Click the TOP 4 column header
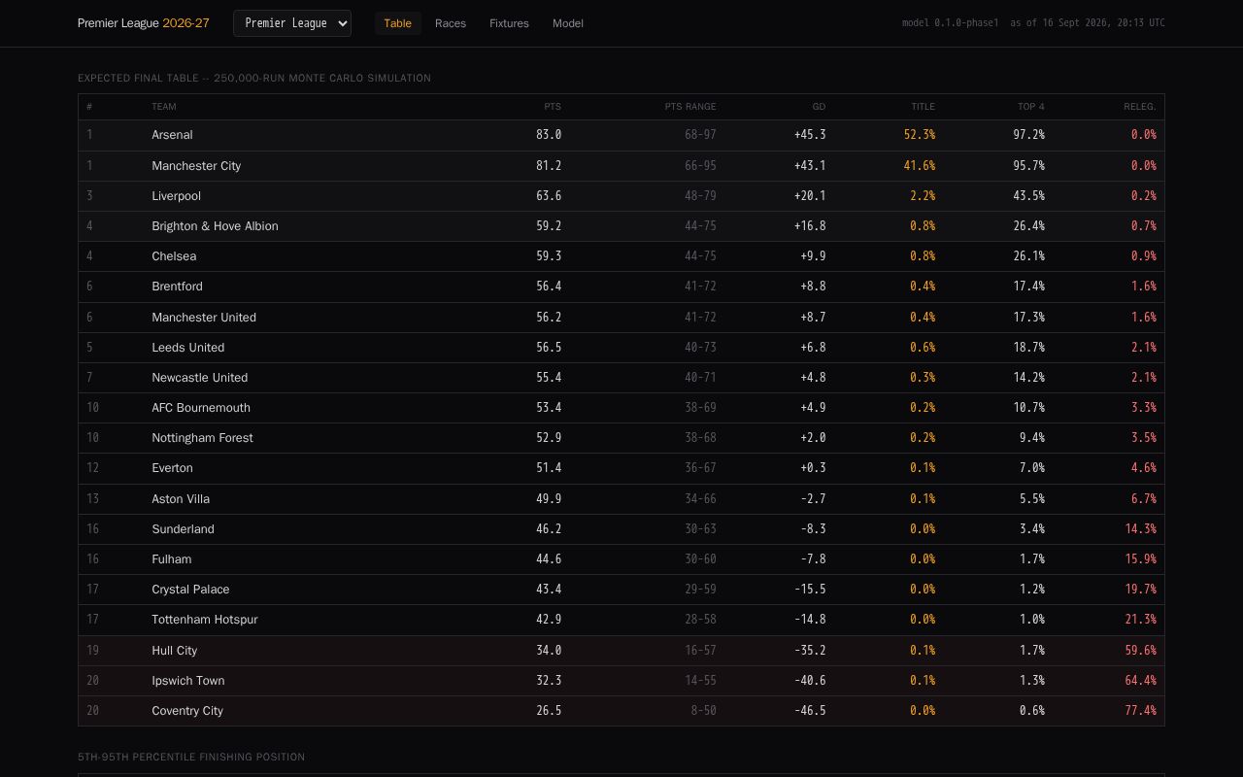 pyautogui.click(x=1031, y=107)
